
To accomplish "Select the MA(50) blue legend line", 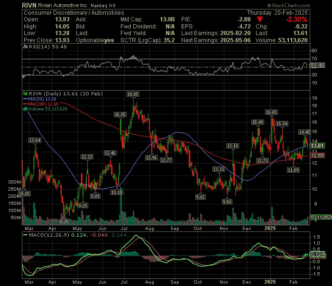I will (26, 99).
